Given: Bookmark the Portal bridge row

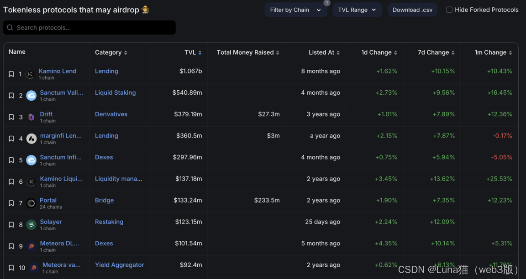Looking at the screenshot, I should (11, 203).
